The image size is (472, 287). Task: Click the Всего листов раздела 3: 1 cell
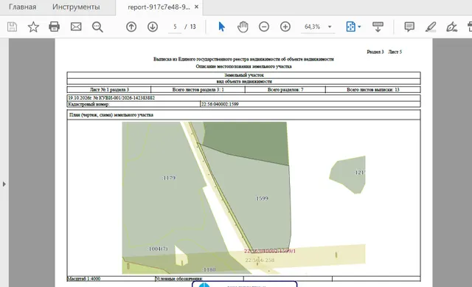(x=198, y=90)
